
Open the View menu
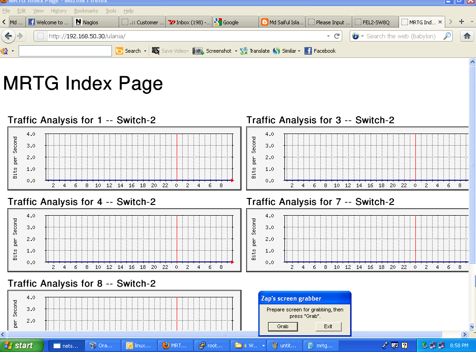point(38,11)
